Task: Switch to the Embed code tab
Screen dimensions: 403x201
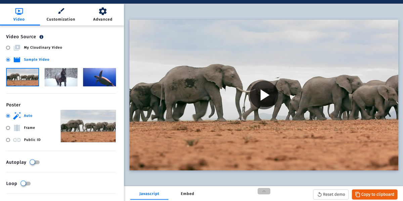Action: click(187, 194)
